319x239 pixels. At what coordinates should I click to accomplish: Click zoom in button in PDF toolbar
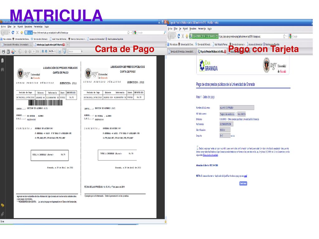pyautogui.click(x=46, y=52)
